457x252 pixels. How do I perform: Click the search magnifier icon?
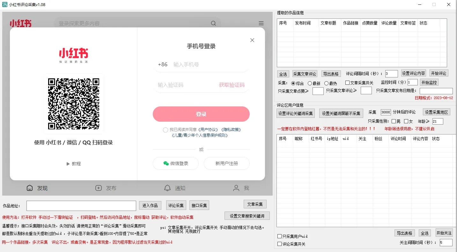pos(213,23)
